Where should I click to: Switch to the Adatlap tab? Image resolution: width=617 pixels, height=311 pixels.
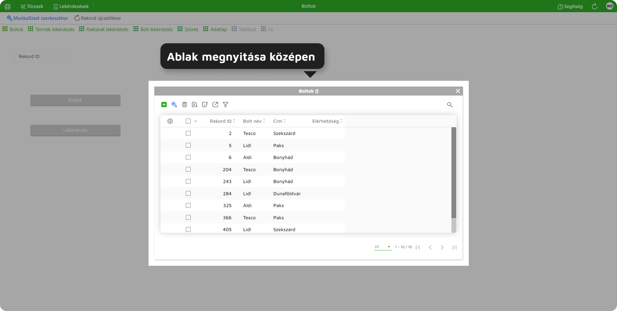(x=215, y=29)
